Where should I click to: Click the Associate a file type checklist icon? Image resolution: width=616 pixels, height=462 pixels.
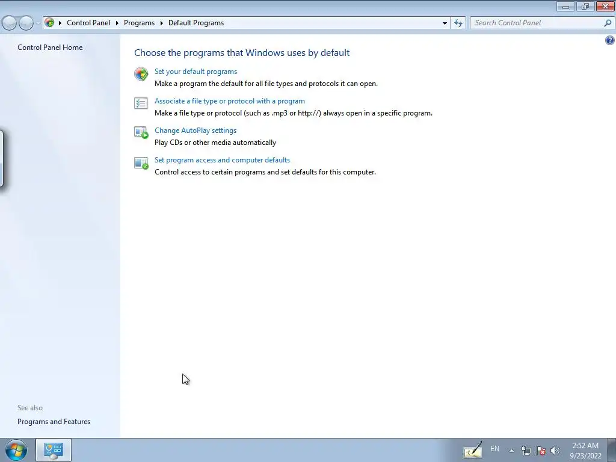tap(141, 103)
